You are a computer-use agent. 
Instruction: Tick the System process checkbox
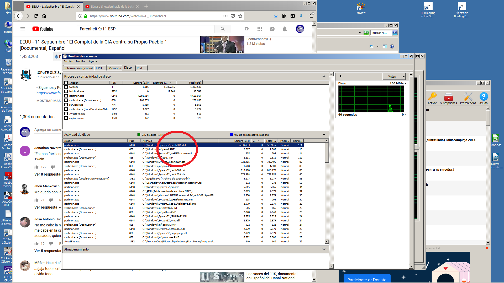[x=66, y=87]
